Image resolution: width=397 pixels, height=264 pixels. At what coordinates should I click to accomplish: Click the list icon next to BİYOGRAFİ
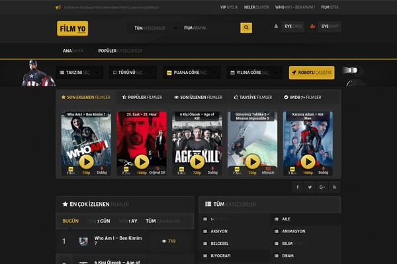coord(205,255)
